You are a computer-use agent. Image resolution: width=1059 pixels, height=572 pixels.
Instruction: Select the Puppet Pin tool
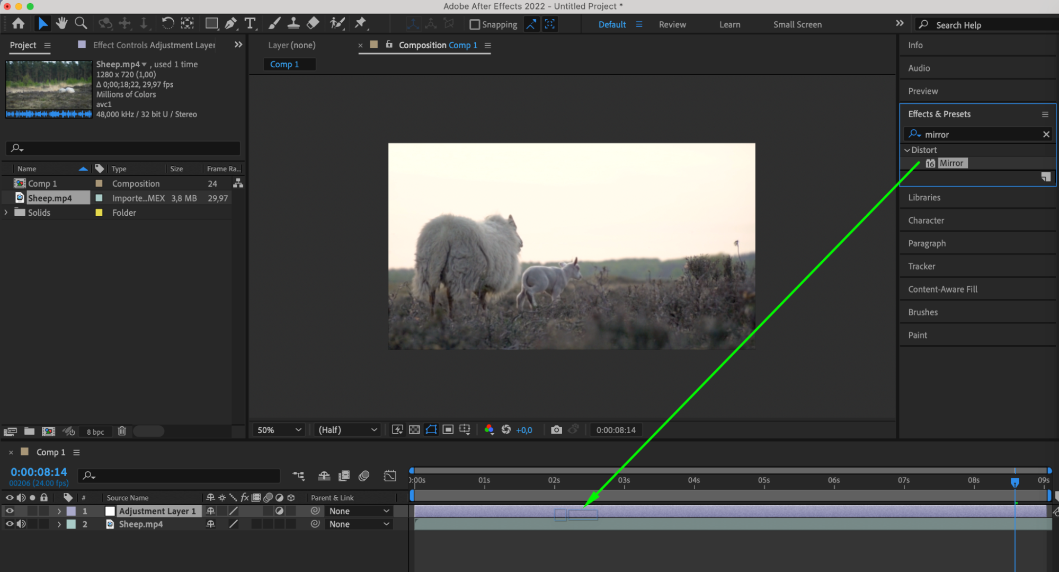(x=360, y=23)
